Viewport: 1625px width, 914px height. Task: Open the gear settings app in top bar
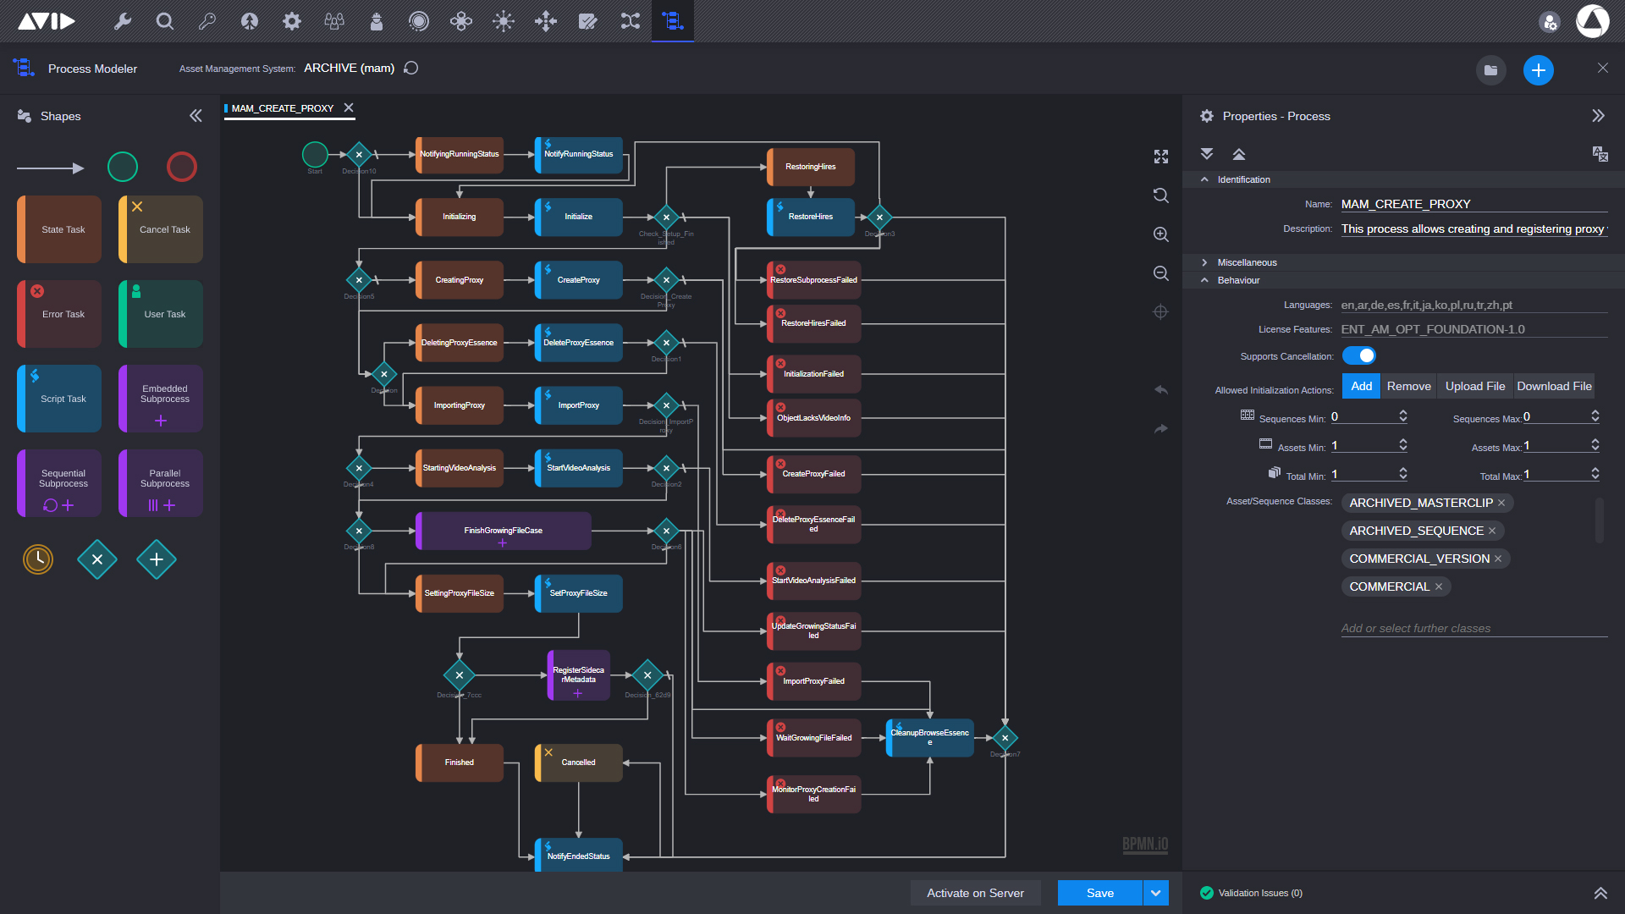pos(292,21)
